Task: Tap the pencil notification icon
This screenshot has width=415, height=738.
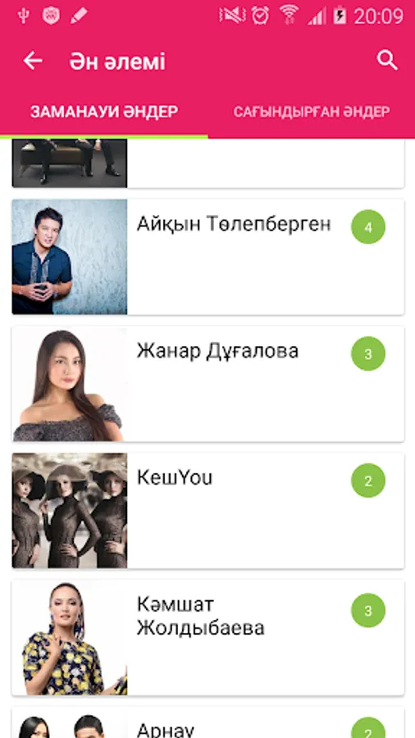Action: pyautogui.click(x=79, y=16)
